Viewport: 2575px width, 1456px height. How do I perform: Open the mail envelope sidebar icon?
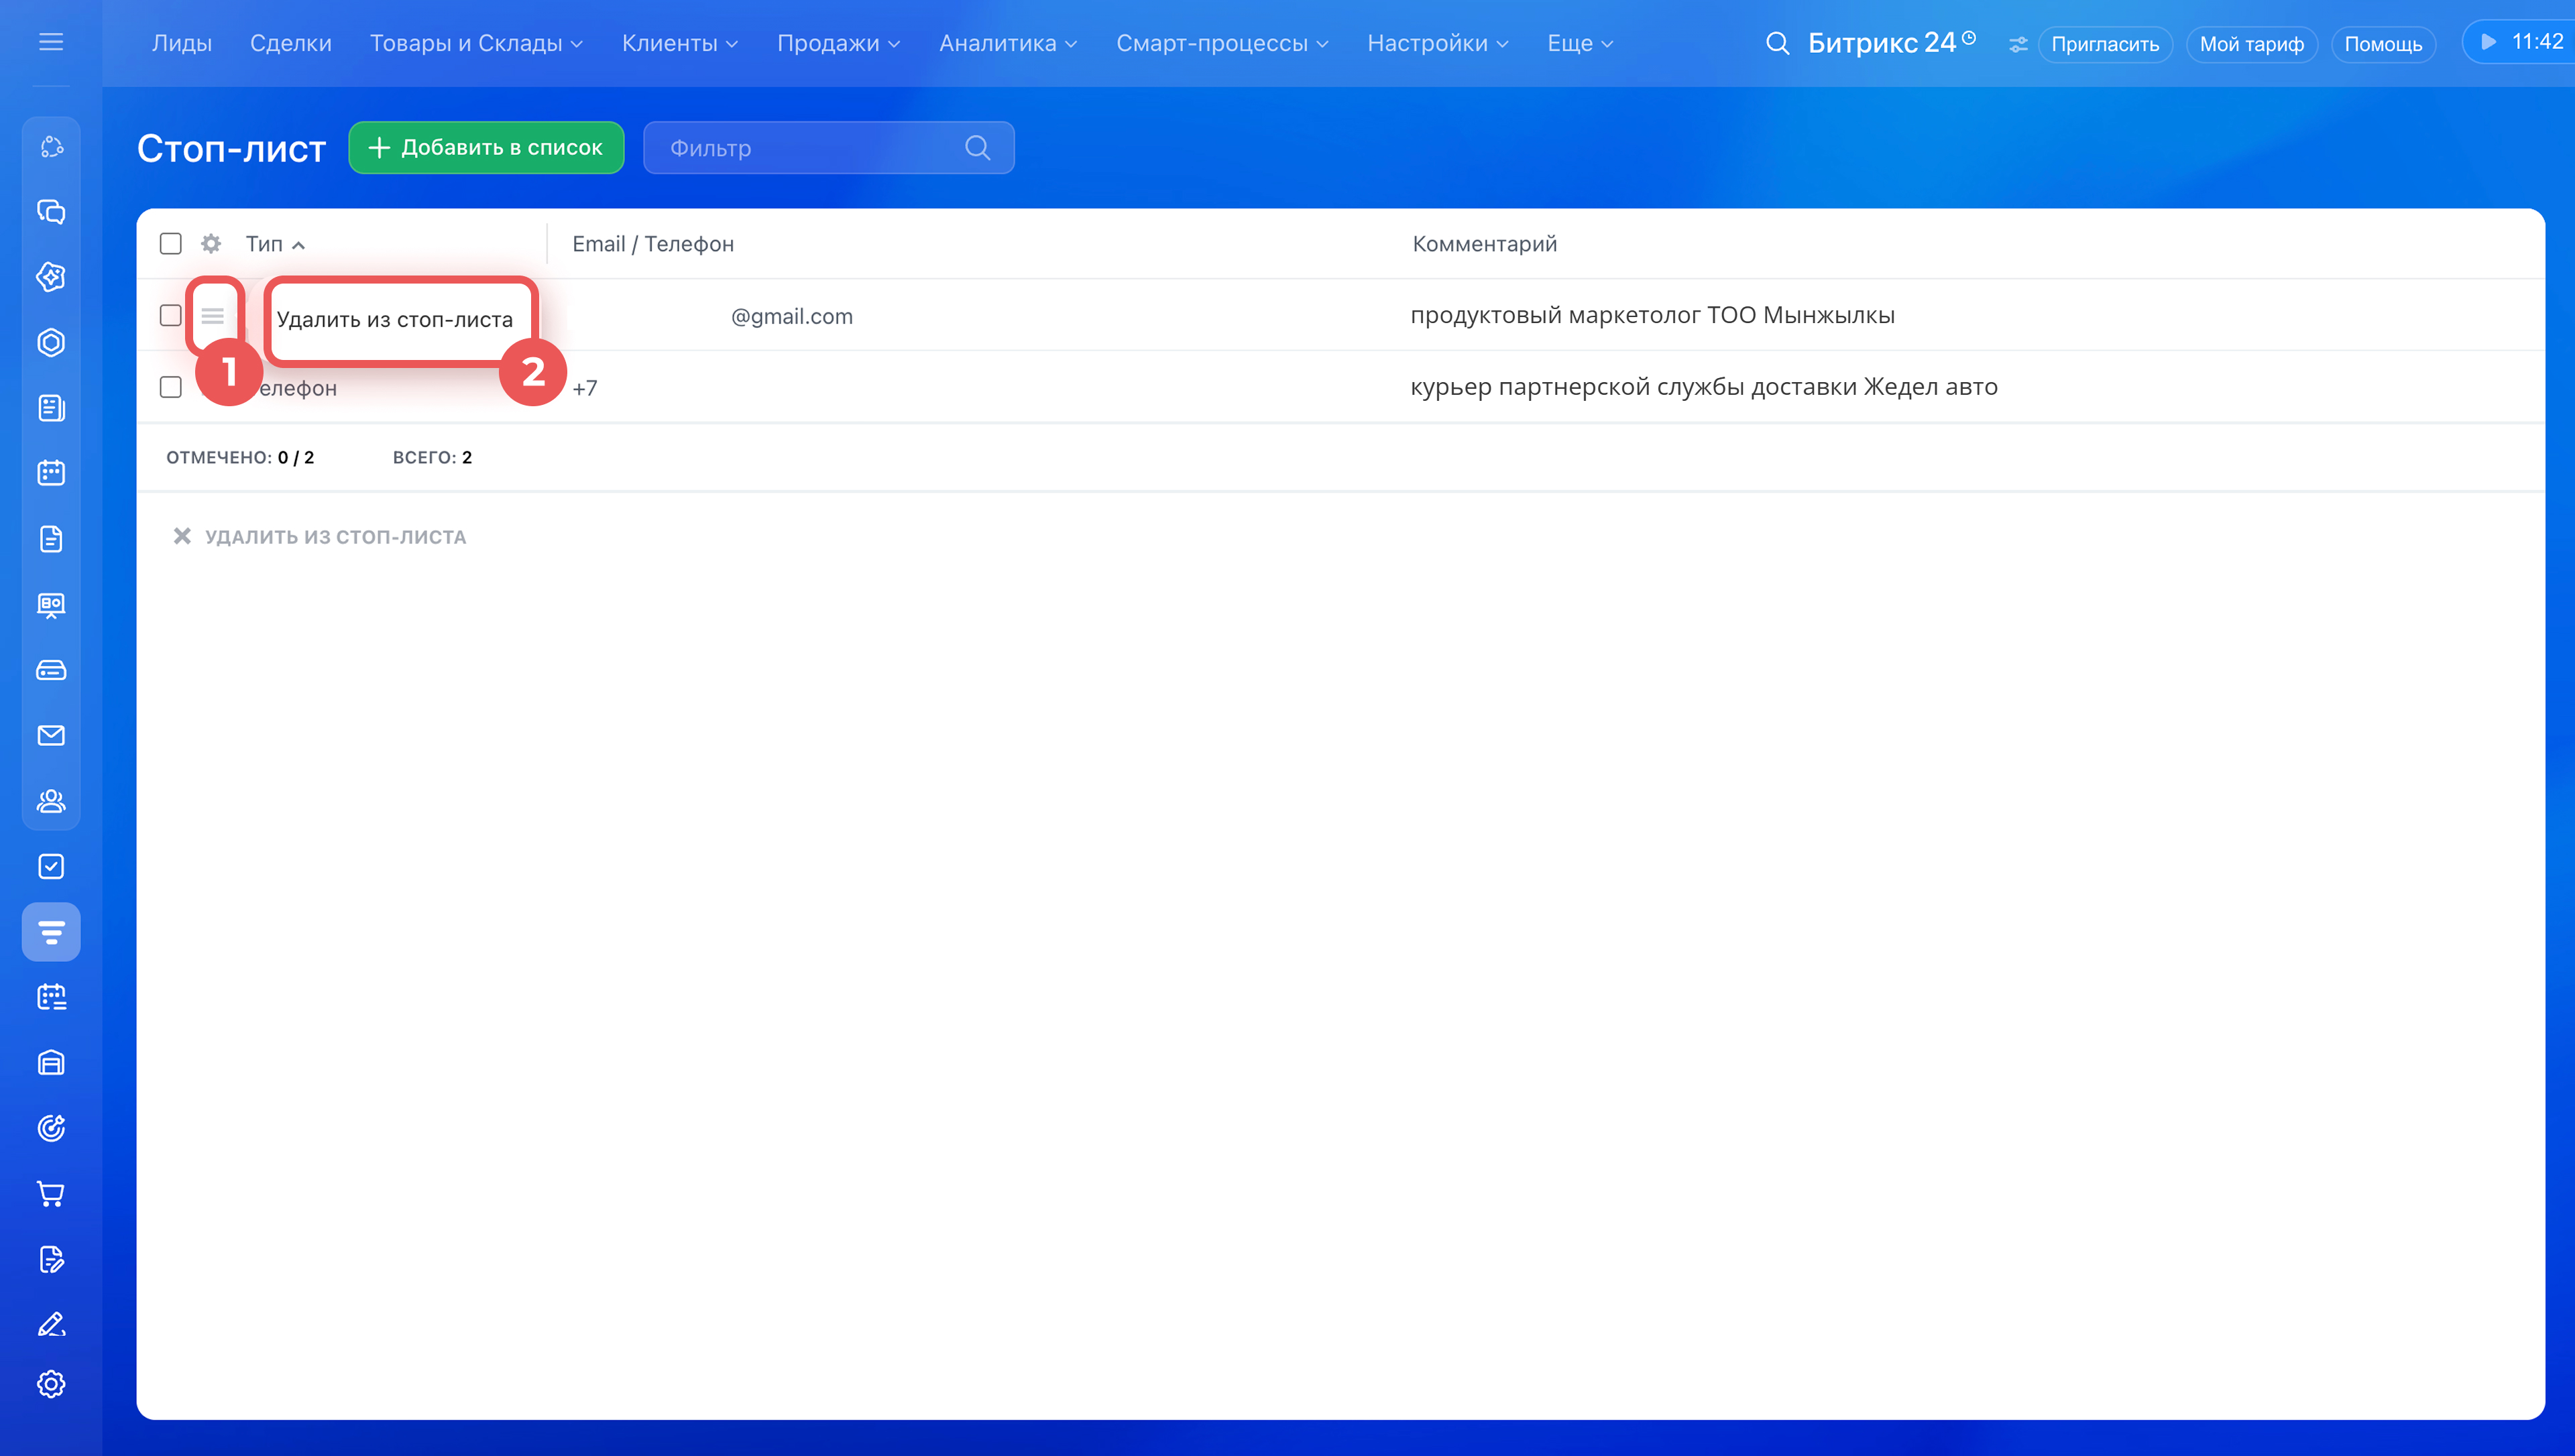coord(51,736)
